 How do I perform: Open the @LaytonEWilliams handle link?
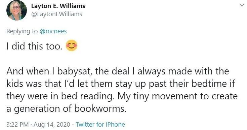coord(57,14)
